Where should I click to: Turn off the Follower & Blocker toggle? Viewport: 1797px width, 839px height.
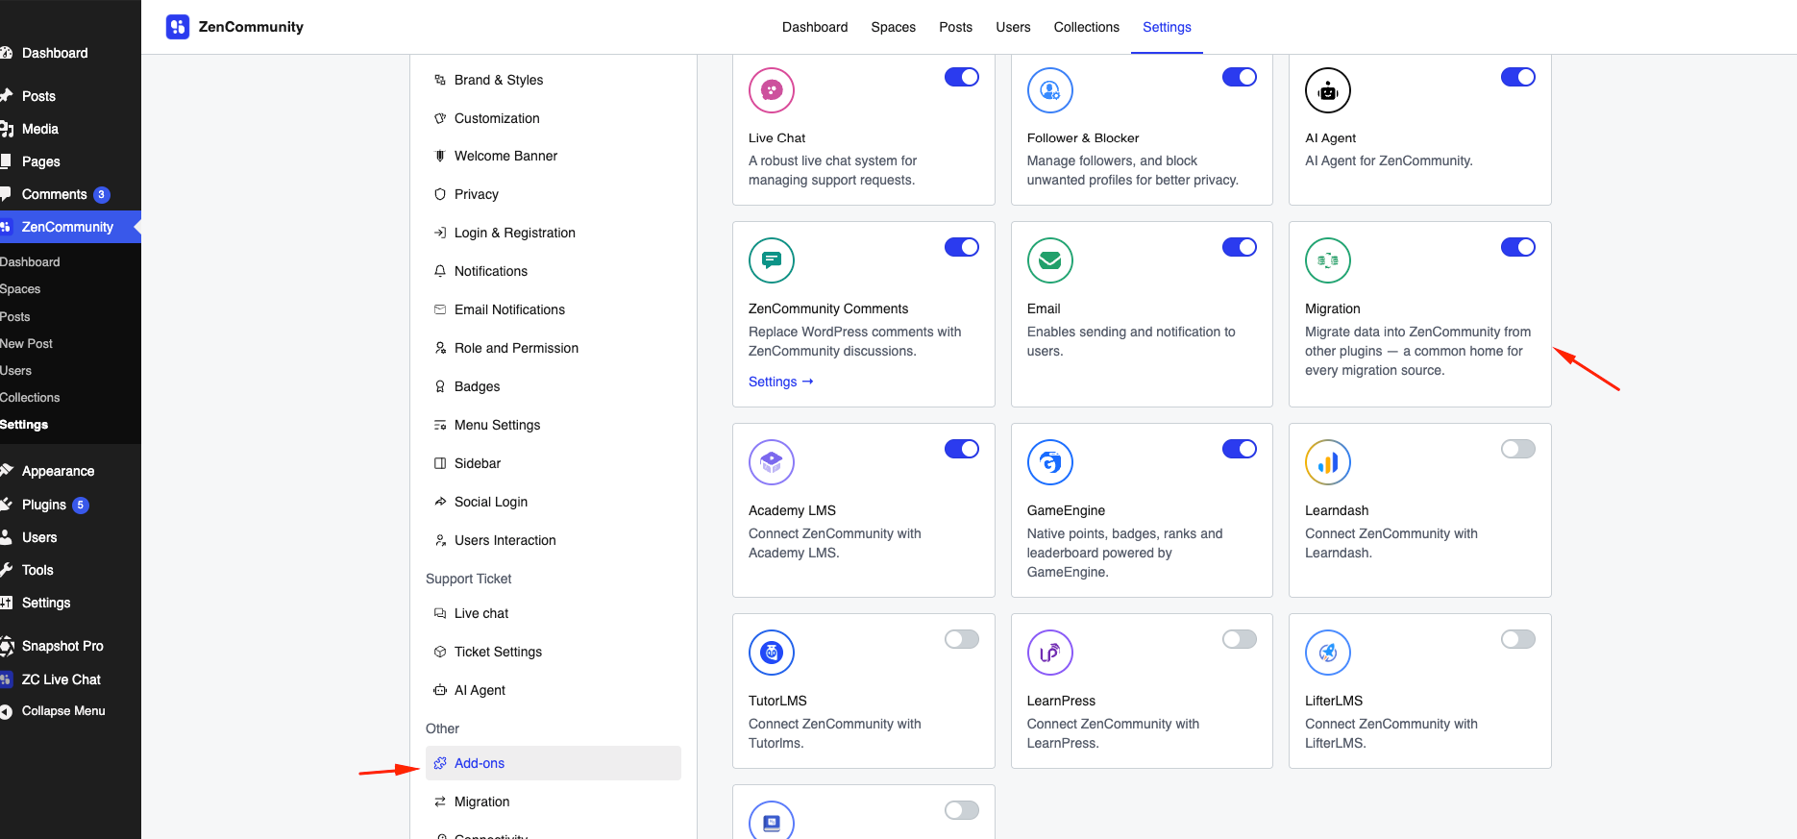pos(1240,77)
